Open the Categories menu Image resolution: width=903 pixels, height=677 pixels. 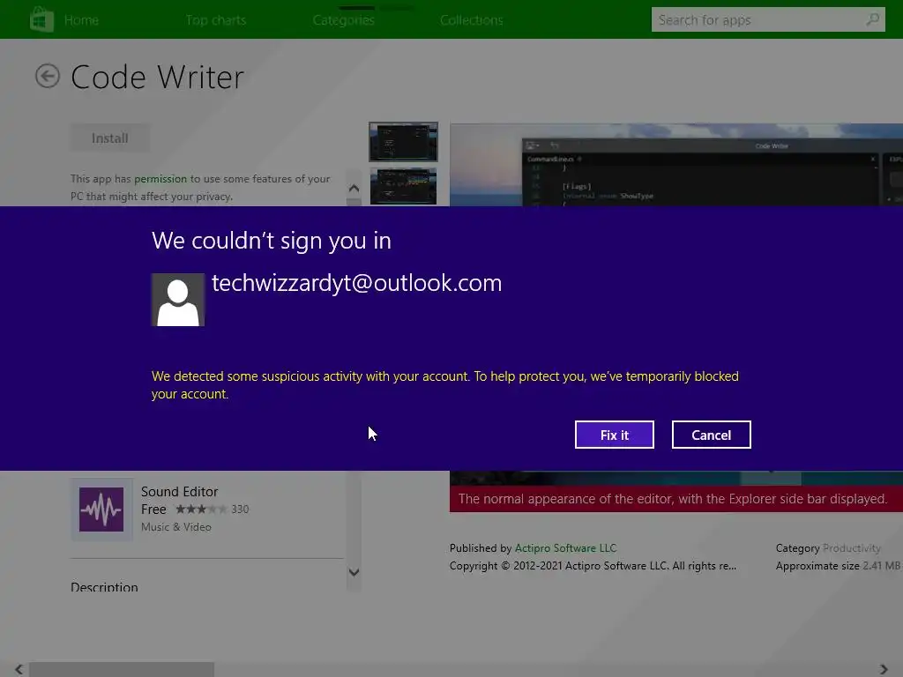tap(344, 20)
